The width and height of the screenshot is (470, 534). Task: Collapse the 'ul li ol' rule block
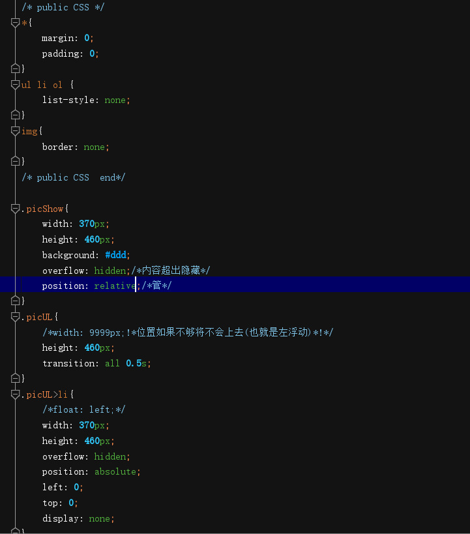[16, 85]
